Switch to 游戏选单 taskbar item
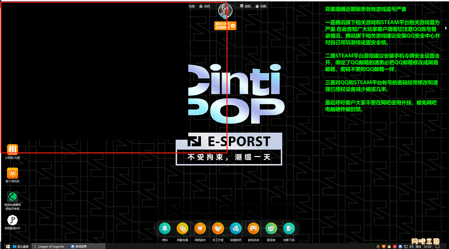449x249 pixels. click(x=87, y=246)
